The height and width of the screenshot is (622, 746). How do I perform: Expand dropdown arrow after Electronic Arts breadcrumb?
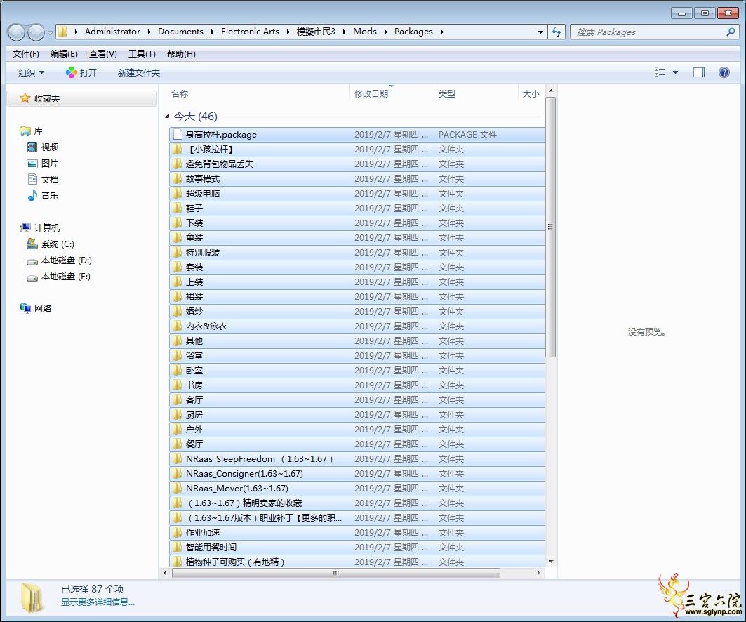[x=288, y=32]
